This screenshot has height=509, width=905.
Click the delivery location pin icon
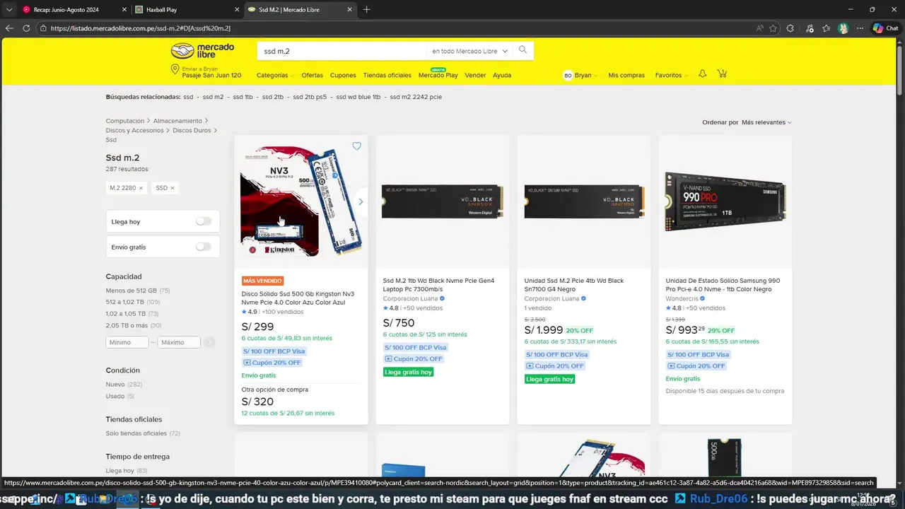click(x=175, y=70)
